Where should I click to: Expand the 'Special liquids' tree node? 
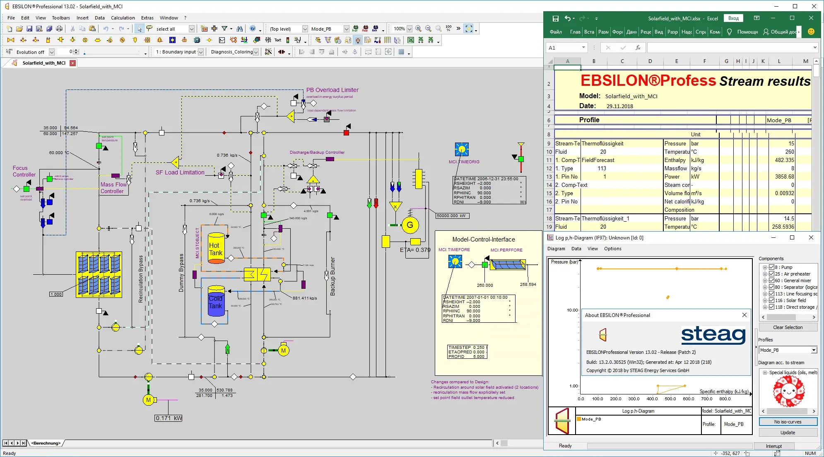point(765,372)
